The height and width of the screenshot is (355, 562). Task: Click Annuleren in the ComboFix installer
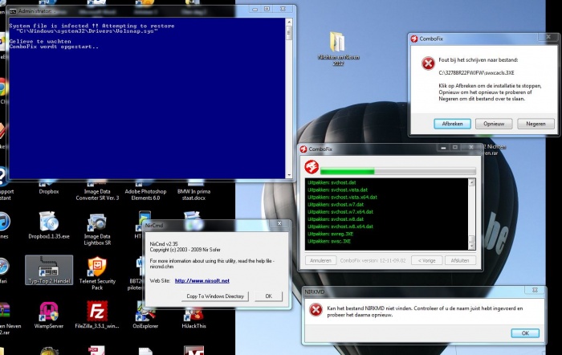click(320, 260)
